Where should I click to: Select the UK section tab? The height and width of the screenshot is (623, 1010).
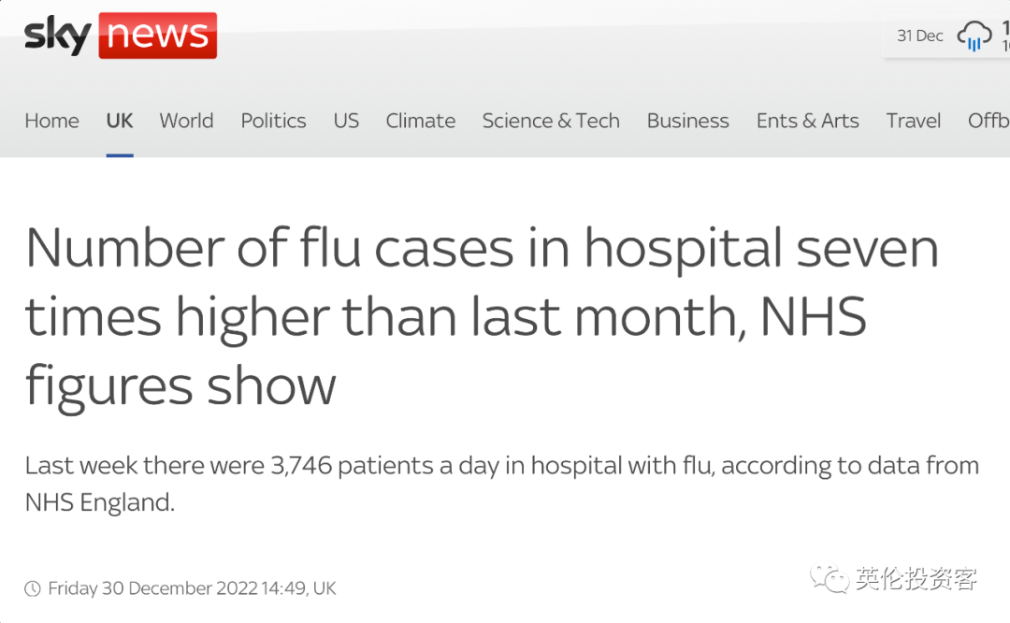coord(120,121)
